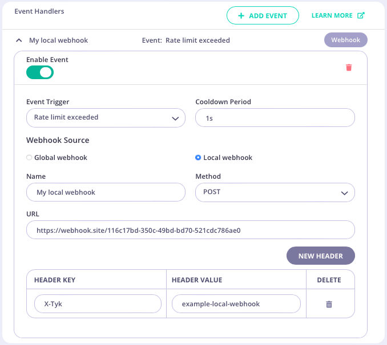The height and width of the screenshot is (345, 387).
Task: Click the external link icon beside Learn More
Action: point(361,15)
